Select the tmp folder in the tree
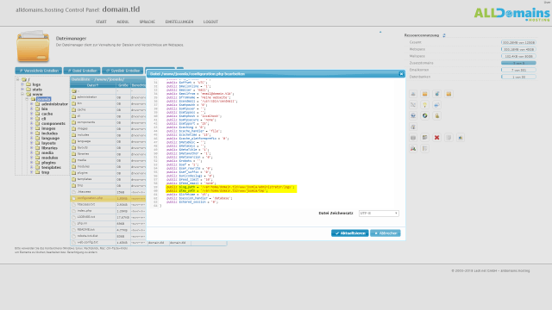Screen dimensions: 552x310 (46, 172)
